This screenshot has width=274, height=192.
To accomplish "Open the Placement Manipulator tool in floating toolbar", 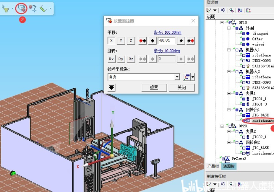I will pyautogui.click(x=22, y=7).
